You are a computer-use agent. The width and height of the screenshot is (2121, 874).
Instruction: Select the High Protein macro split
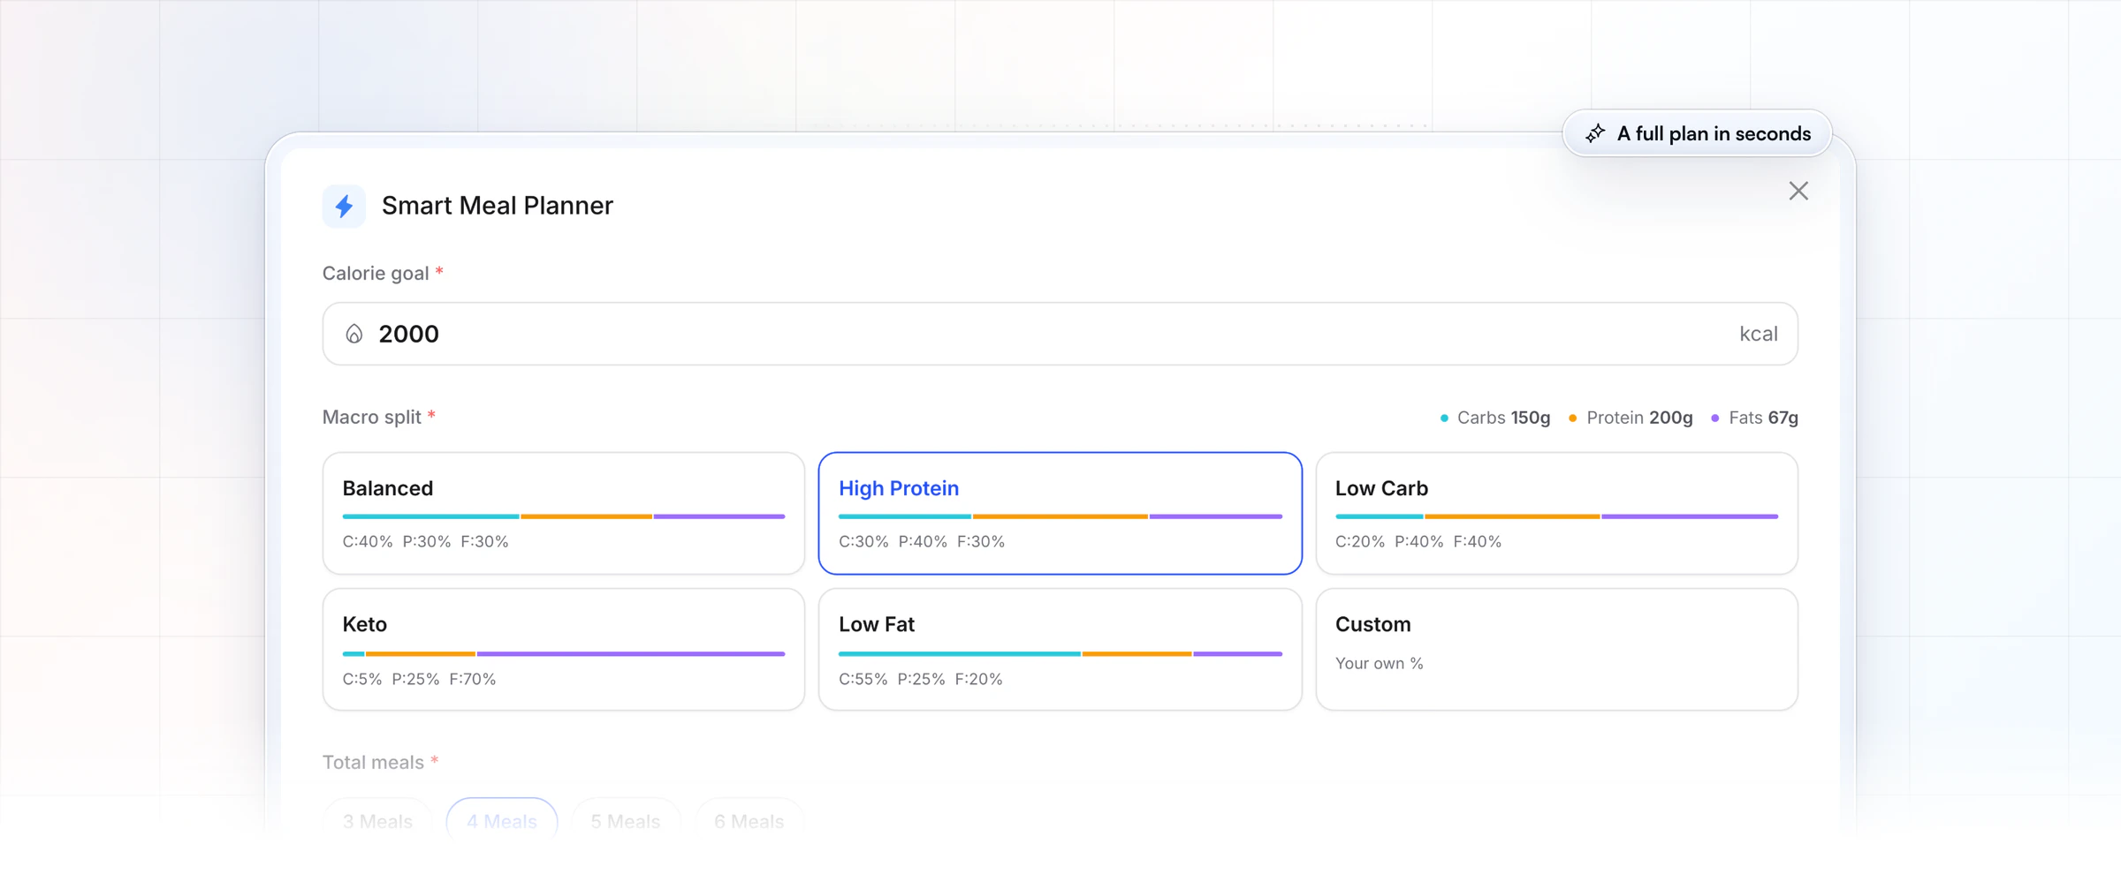point(1060,513)
